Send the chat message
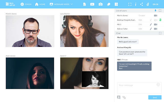This screenshot has height=102, width=164. click(155, 97)
